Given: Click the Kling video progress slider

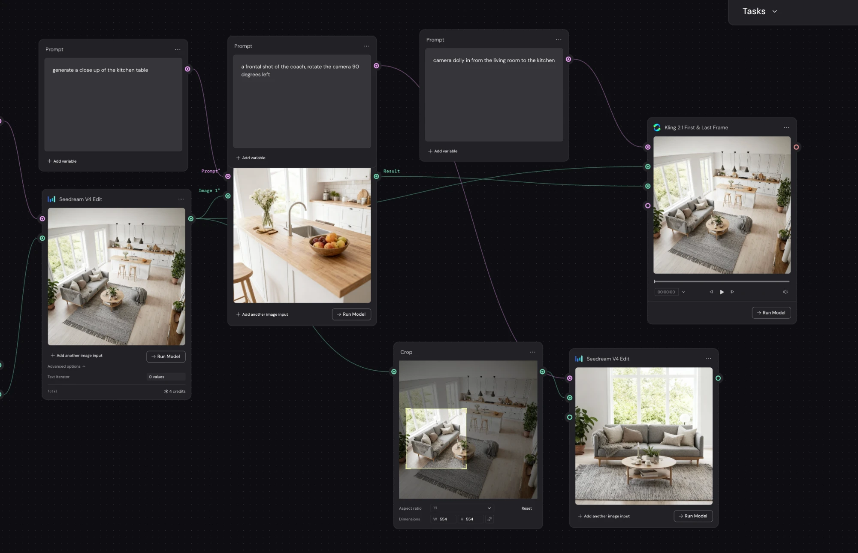Looking at the screenshot, I should [x=722, y=281].
